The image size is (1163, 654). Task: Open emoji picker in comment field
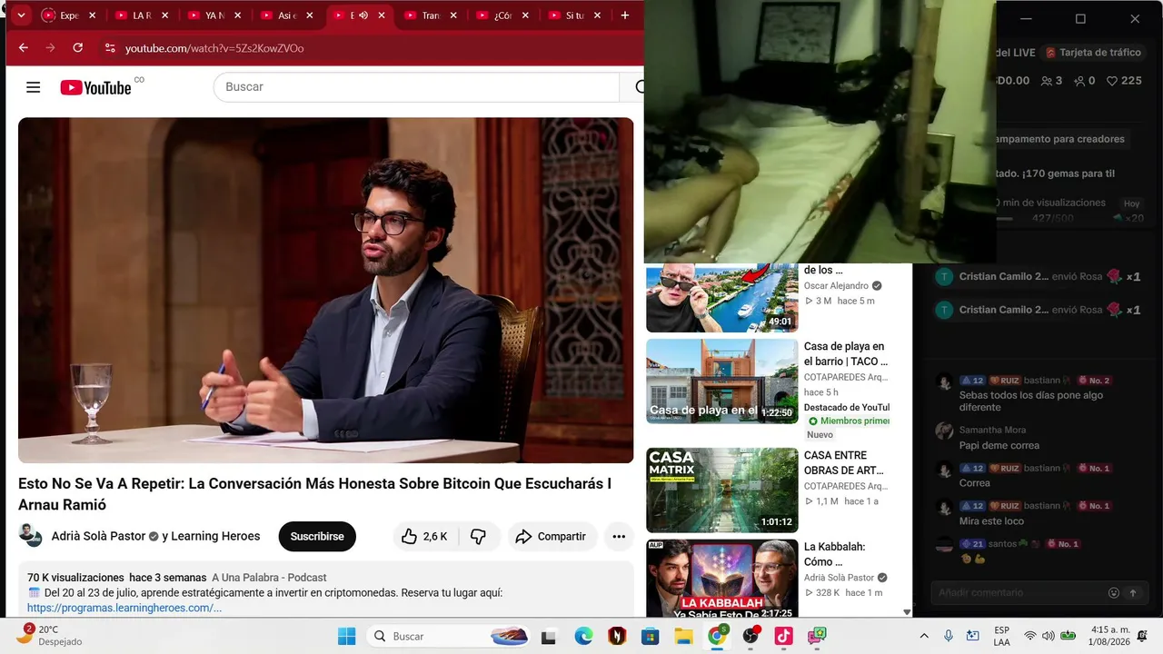(1114, 593)
